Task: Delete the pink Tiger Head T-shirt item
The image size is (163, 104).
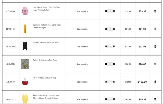Action: [155, 11]
